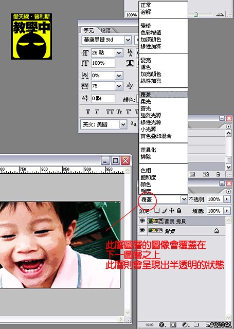Pick 色相 blend mode
Screen dimensions: 234x329
pos(146,170)
